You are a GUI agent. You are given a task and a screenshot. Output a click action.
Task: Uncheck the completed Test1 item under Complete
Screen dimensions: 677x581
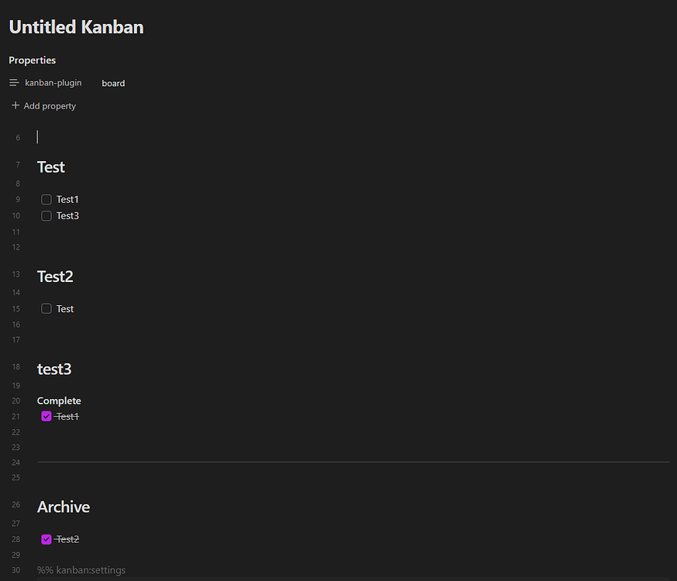pyautogui.click(x=46, y=416)
